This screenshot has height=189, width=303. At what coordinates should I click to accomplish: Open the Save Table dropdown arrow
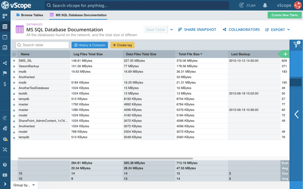click(171, 29)
